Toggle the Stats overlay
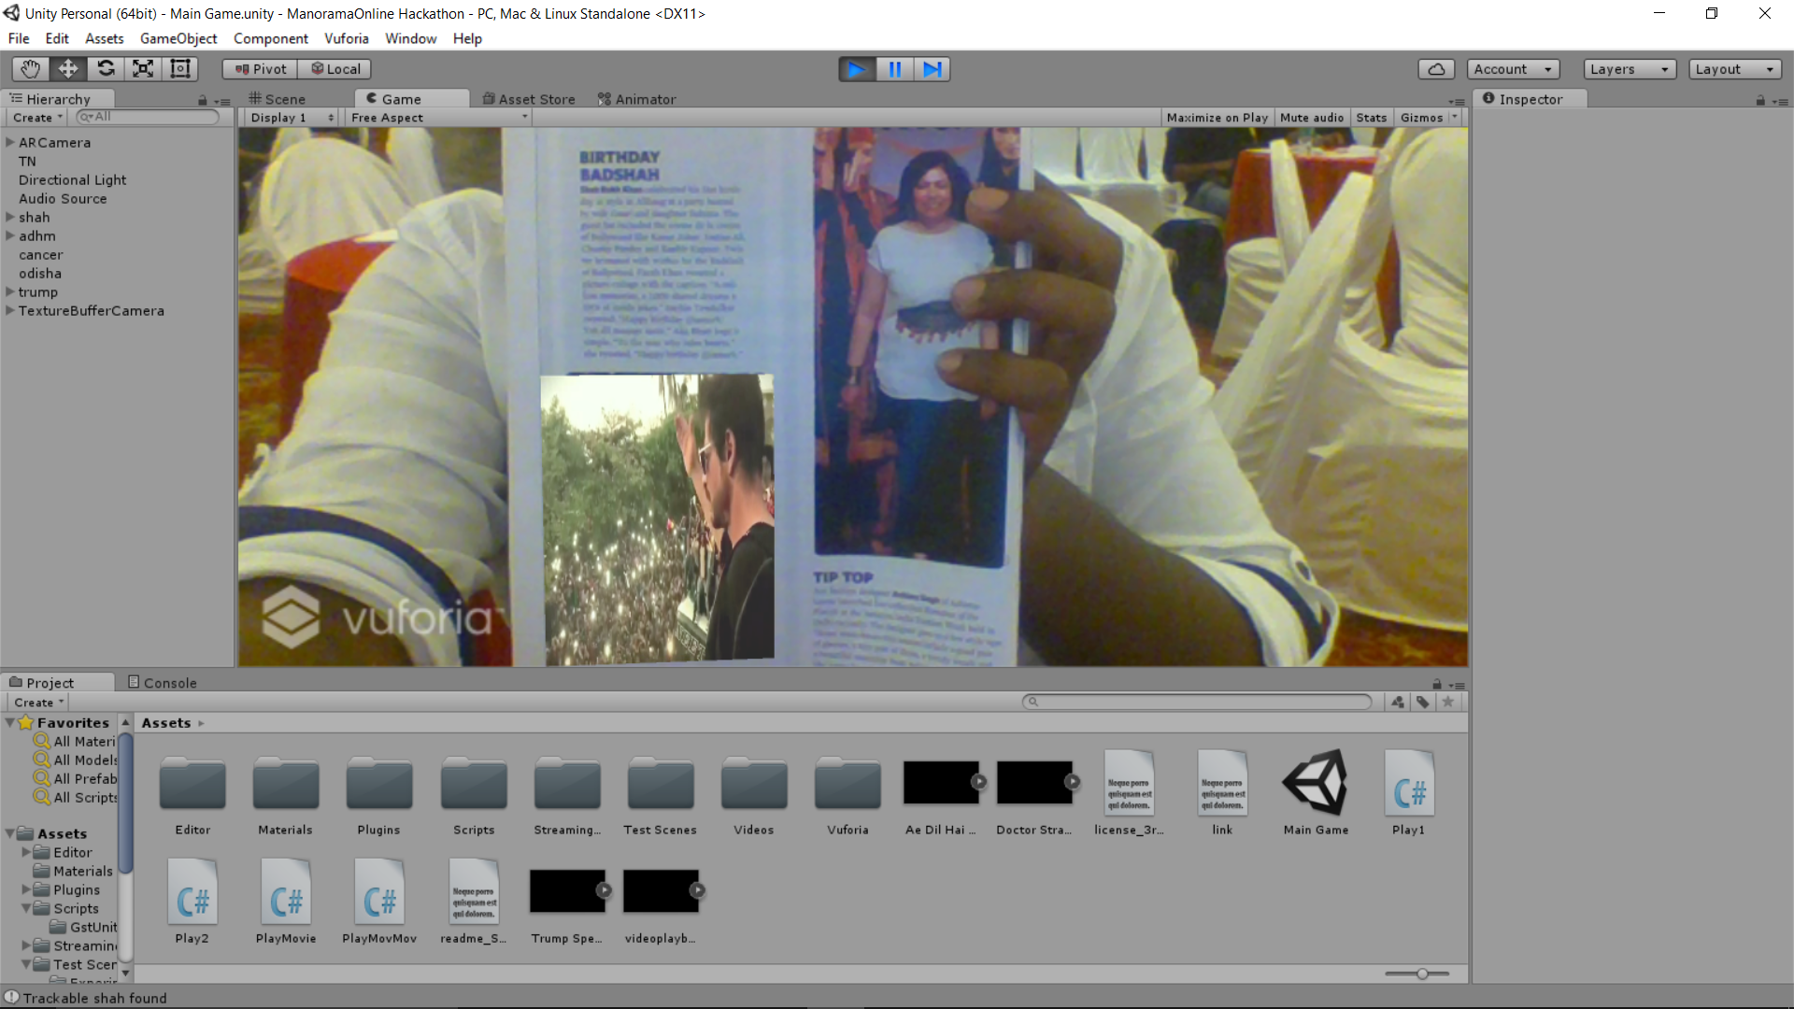This screenshot has height=1009, width=1794. coord(1371,118)
